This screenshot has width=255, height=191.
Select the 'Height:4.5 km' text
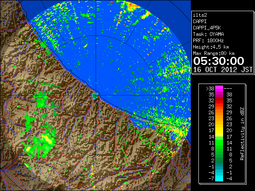point(211,47)
